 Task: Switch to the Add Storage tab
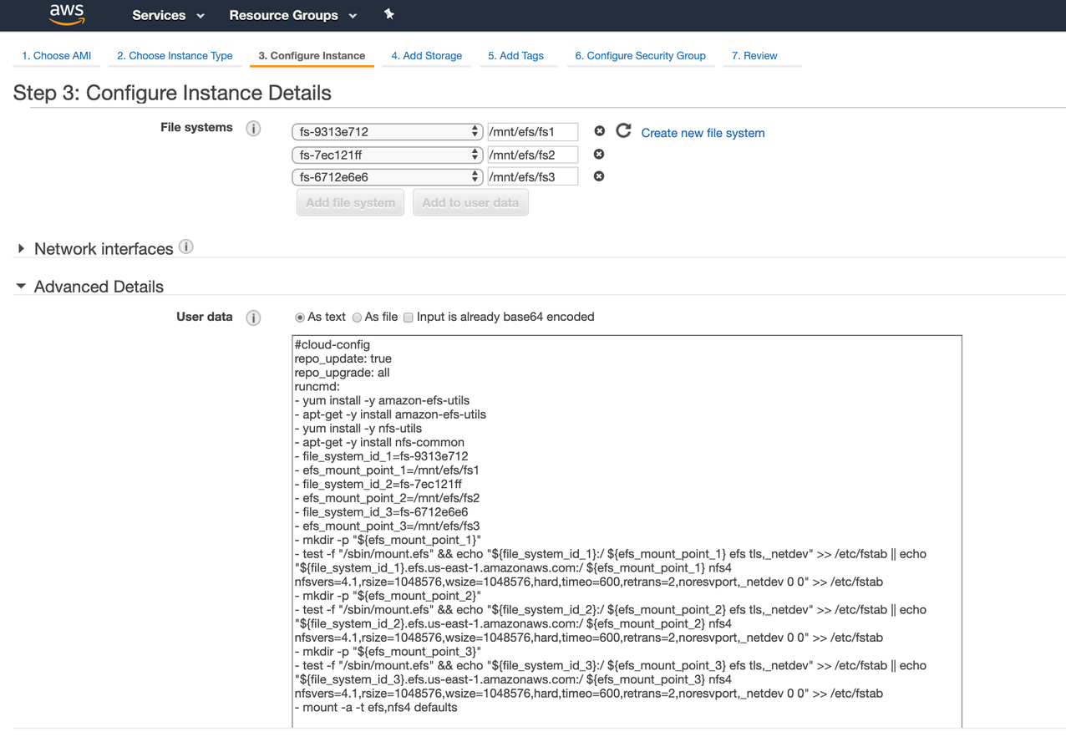coord(426,55)
